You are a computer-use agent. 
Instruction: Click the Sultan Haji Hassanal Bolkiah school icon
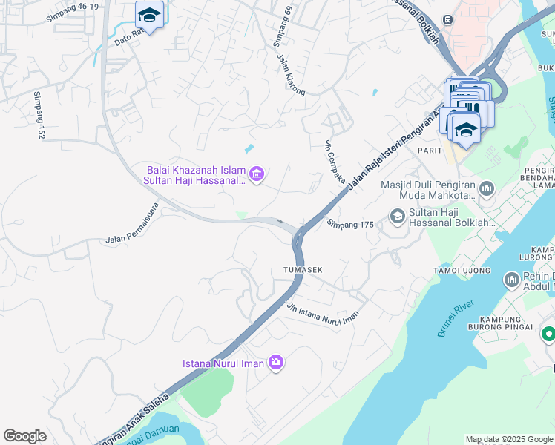tap(397, 216)
